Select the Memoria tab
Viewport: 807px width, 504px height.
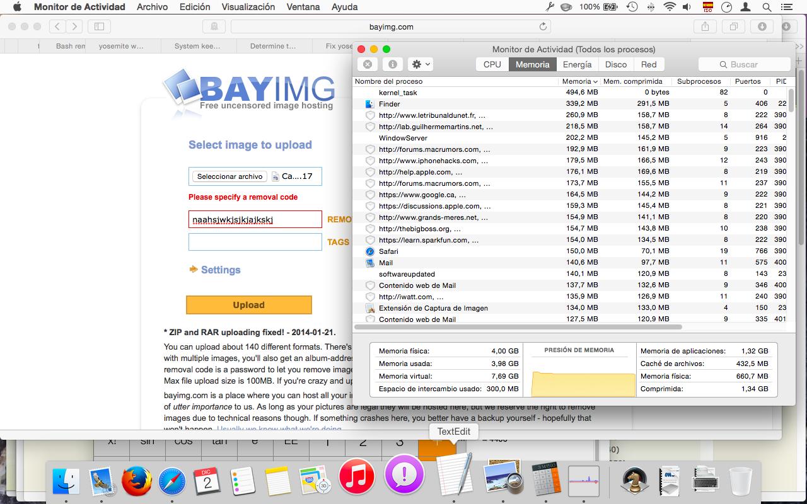pyautogui.click(x=533, y=64)
